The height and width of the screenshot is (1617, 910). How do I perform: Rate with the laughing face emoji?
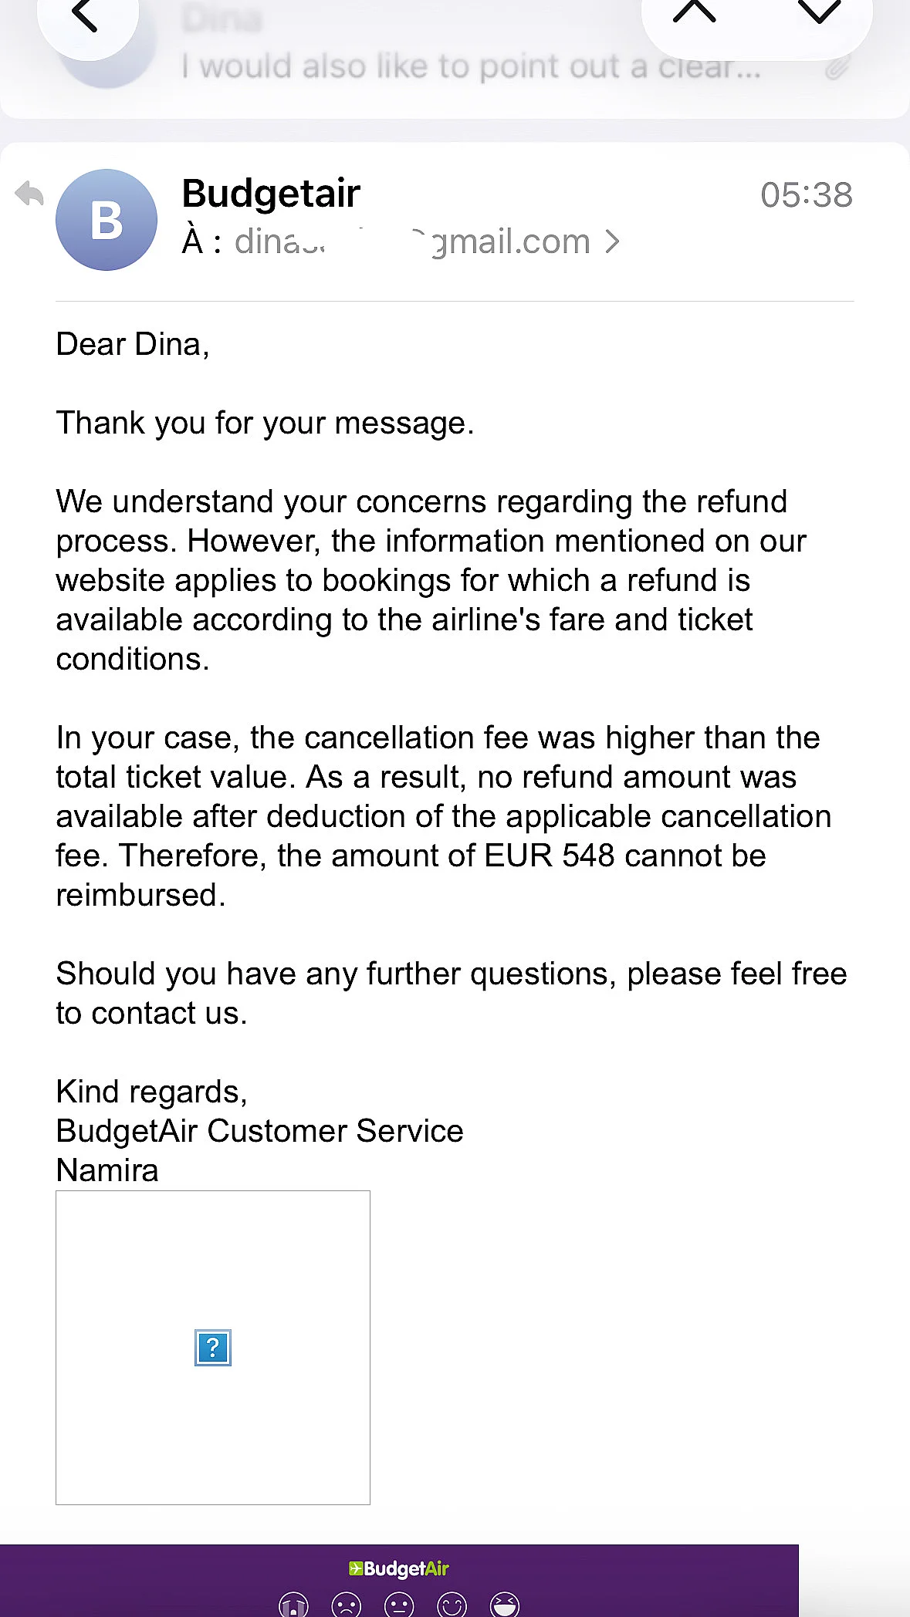(x=505, y=1605)
